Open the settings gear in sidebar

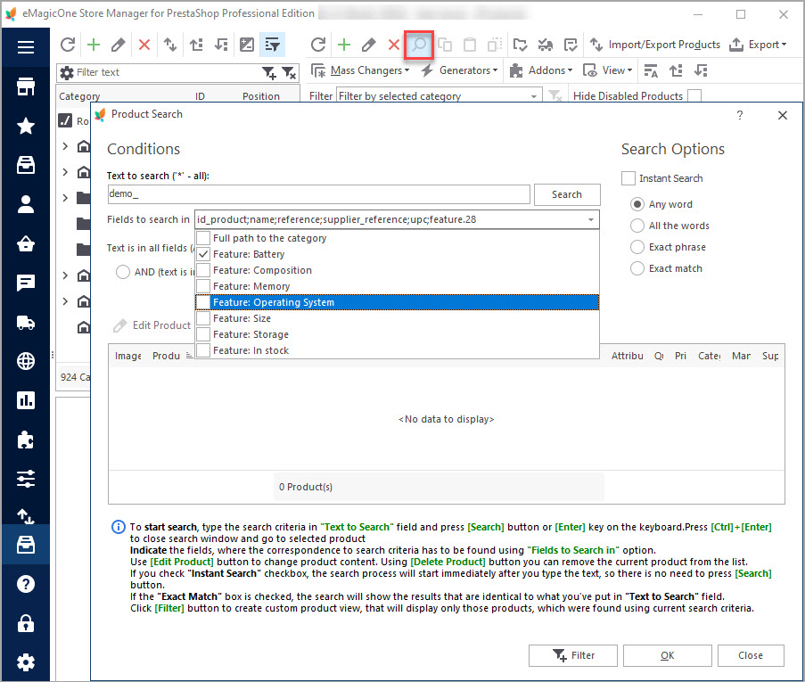point(26,662)
